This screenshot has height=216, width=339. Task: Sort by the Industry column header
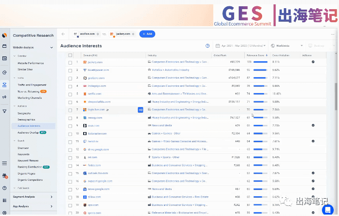coord(152,55)
